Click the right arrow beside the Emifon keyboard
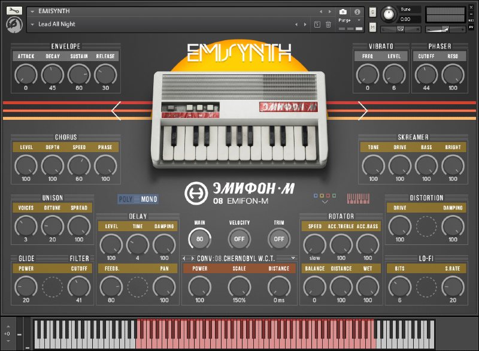479x351 pixels. pyautogui.click(x=364, y=110)
